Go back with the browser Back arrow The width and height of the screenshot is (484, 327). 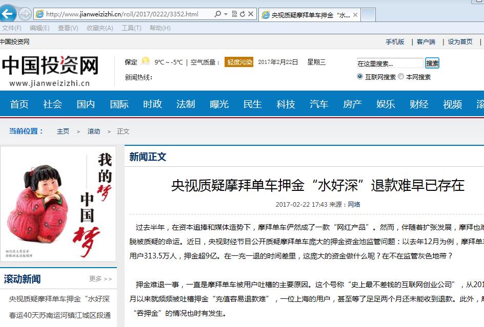7,13
